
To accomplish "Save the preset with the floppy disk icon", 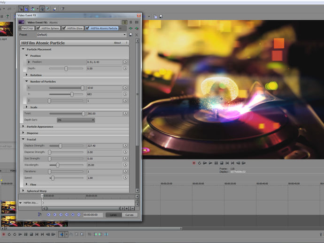I will pos(131,35).
